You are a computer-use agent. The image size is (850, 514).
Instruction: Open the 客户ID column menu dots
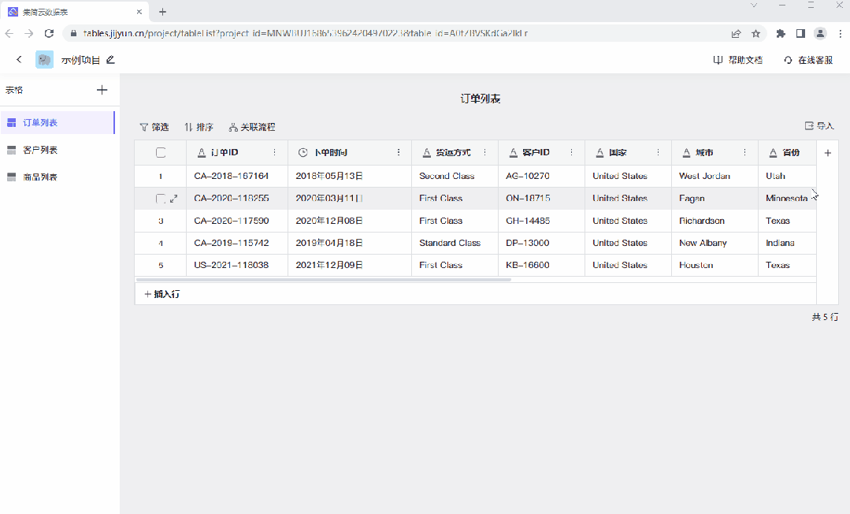pyautogui.click(x=571, y=152)
